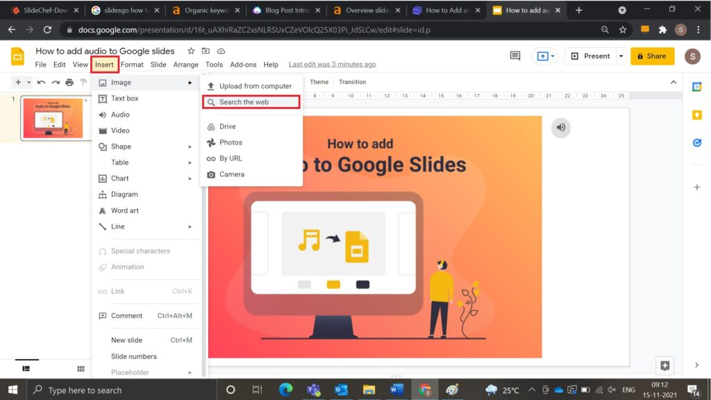711x400 pixels.
Task: Collapse the toolbar with up chevron
Action: (674, 82)
